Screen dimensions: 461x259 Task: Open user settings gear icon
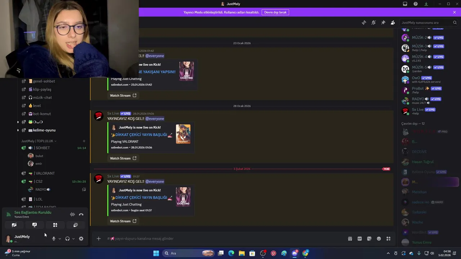tap(81, 238)
